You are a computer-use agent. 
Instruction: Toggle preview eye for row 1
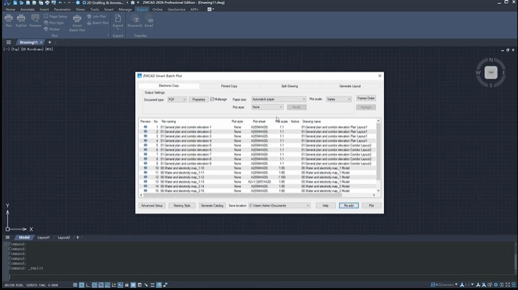[x=145, y=127]
